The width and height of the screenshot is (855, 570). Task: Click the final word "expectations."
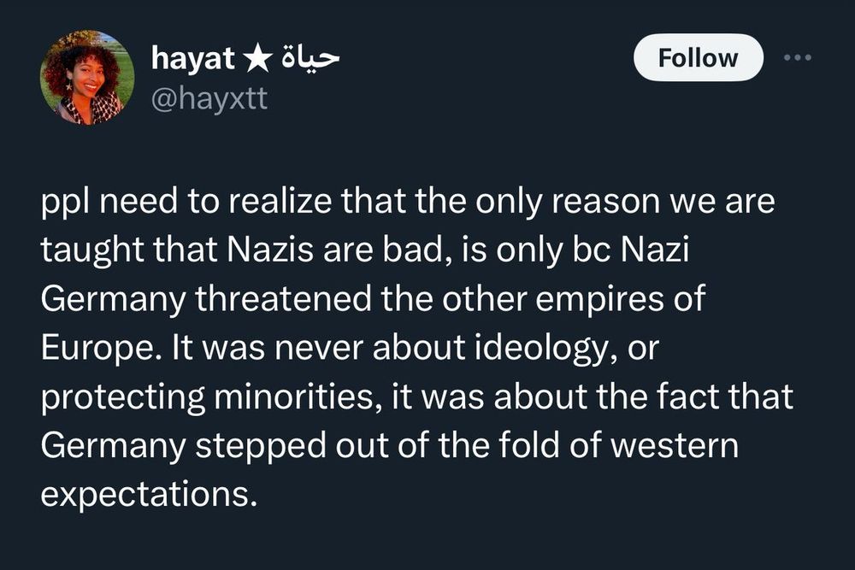[148, 494]
